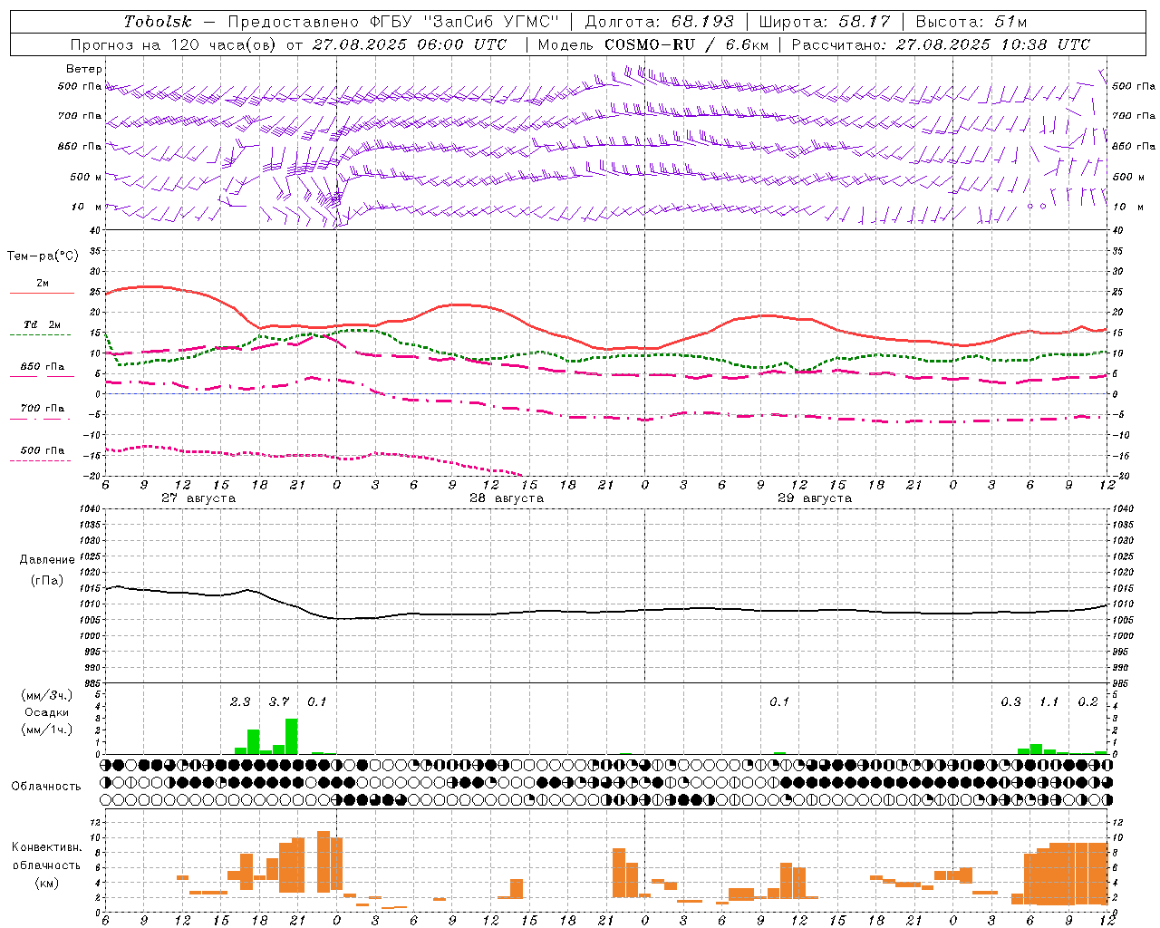Click the "1.1" precipitation total value
This screenshot has height=928, width=1160.
pos(1049,701)
